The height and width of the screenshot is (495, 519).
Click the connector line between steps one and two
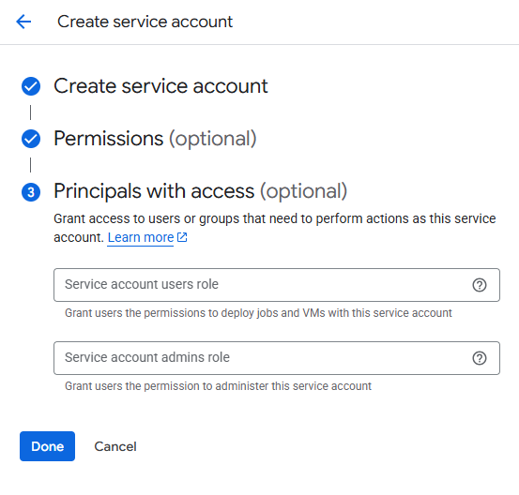[30, 112]
